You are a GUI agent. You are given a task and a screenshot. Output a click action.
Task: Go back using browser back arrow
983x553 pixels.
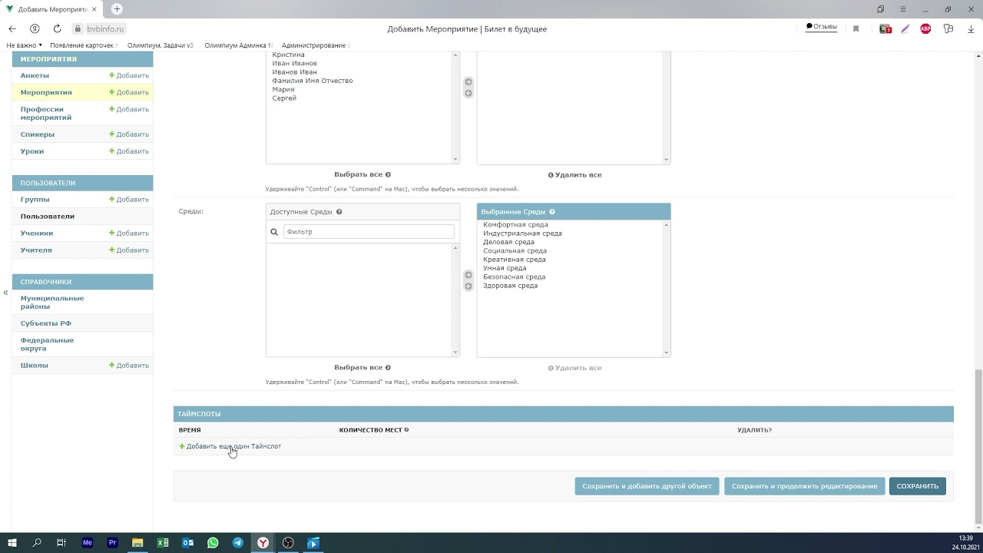pyautogui.click(x=12, y=28)
